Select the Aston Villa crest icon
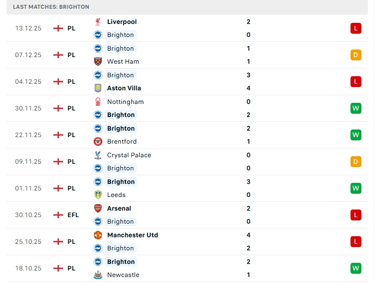 [98, 88]
